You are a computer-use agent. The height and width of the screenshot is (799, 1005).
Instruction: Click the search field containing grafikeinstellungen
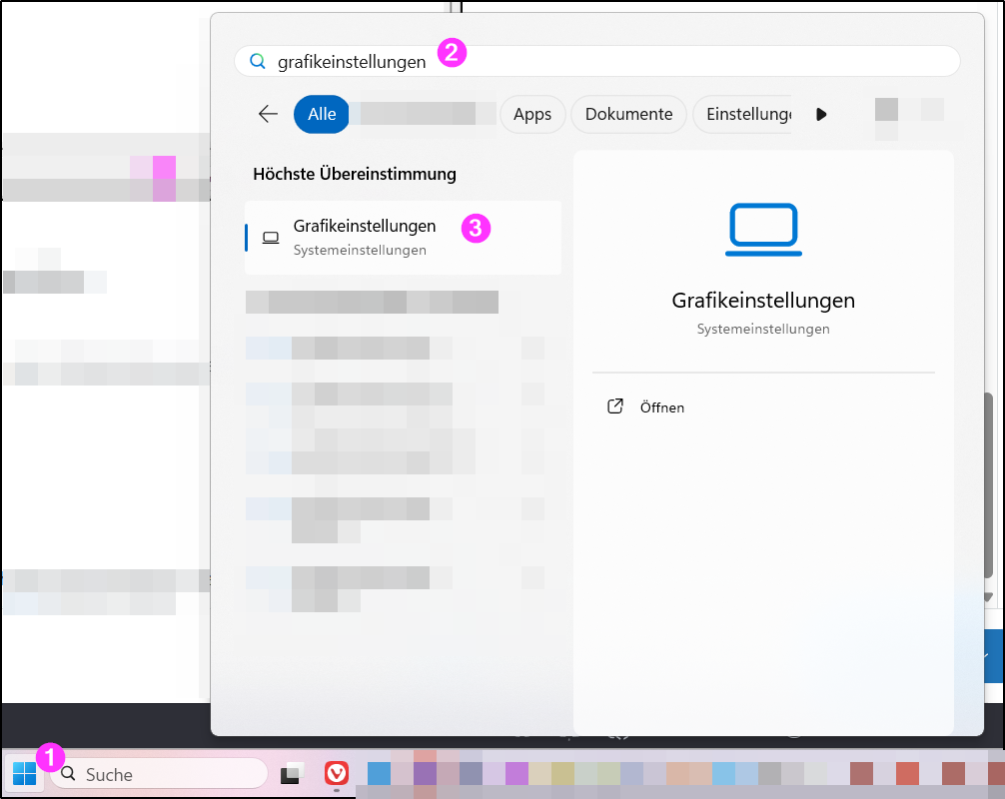pos(597,62)
